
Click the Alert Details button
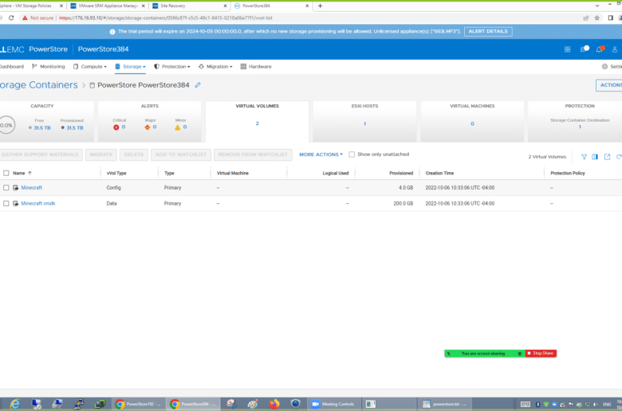click(x=488, y=31)
